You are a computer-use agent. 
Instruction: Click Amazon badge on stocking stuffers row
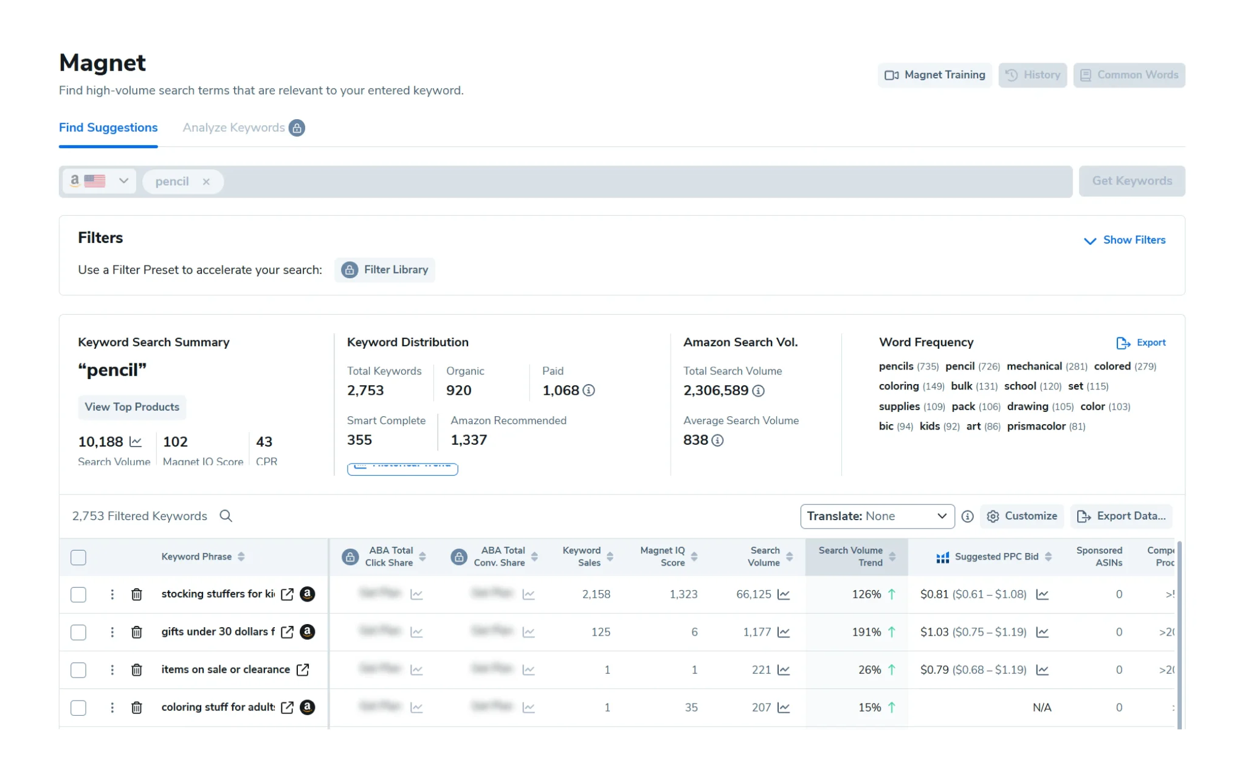point(308,594)
